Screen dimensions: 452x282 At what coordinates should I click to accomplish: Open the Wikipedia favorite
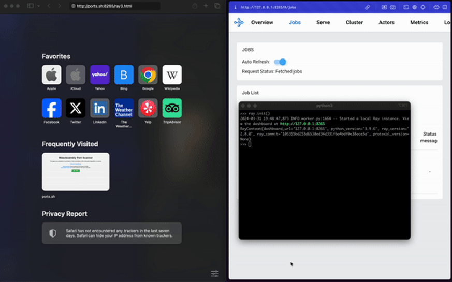coord(172,75)
